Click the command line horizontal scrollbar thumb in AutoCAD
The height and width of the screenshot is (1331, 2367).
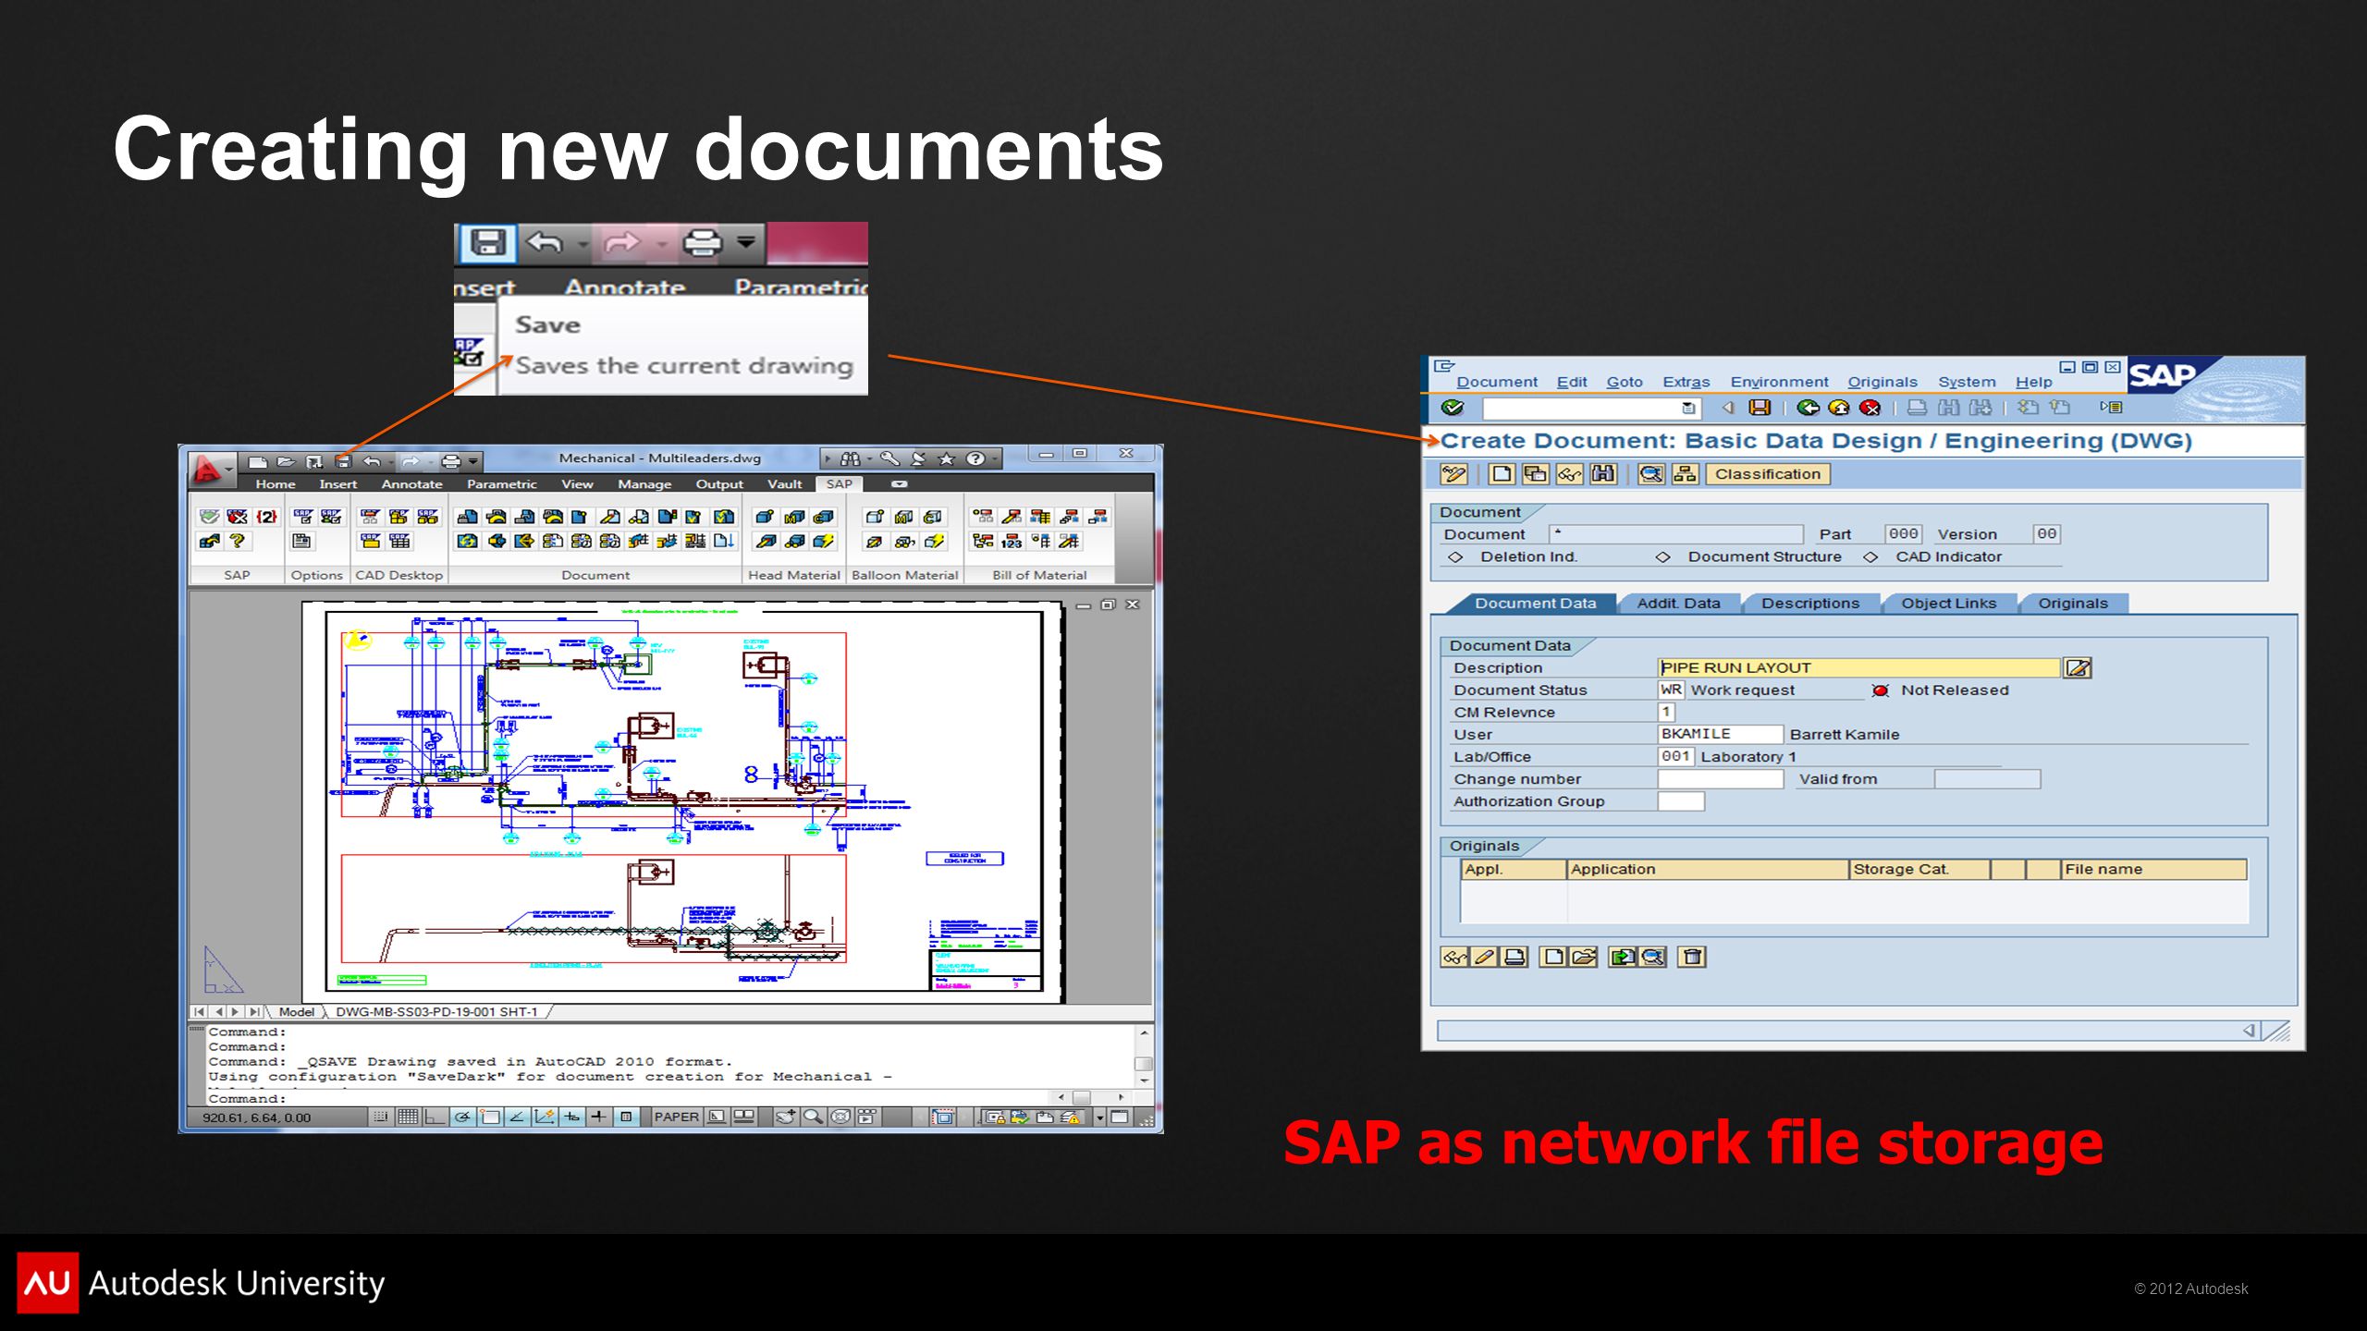click(1081, 1097)
